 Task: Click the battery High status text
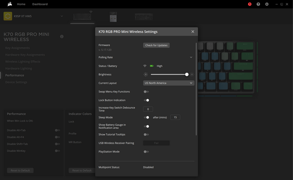160,66
